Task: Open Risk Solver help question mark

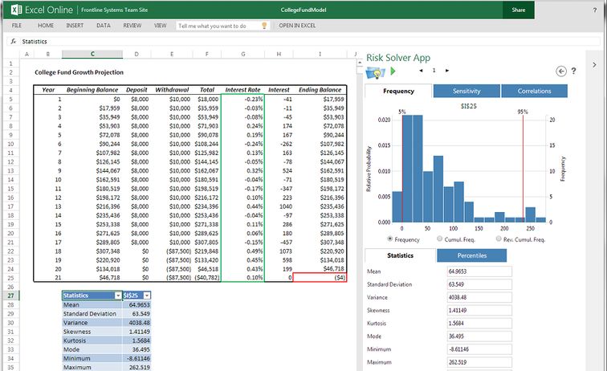Action: click(573, 71)
